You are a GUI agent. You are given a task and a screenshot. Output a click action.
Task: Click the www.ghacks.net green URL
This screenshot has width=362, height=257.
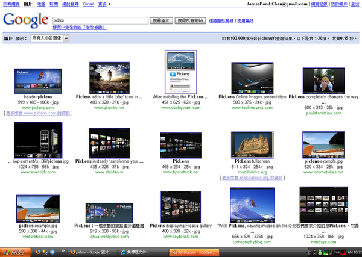pos(109,108)
